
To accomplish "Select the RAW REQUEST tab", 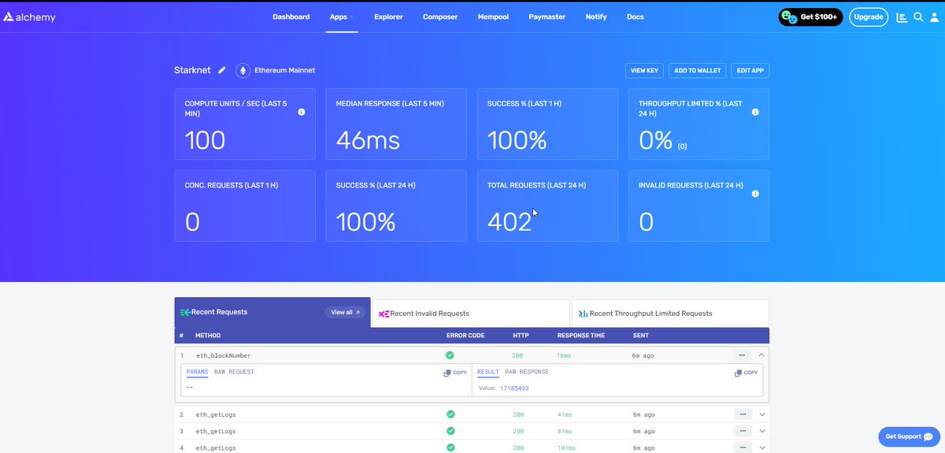I will (234, 372).
